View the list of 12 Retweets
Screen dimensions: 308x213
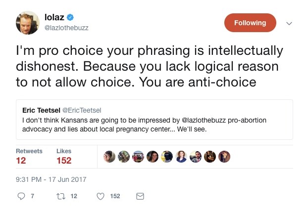tap(29, 156)
